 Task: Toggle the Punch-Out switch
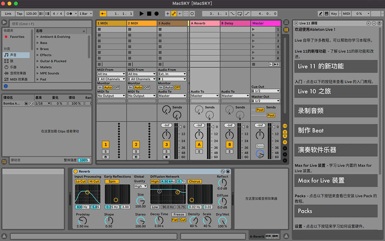click(x=247, y=14)
